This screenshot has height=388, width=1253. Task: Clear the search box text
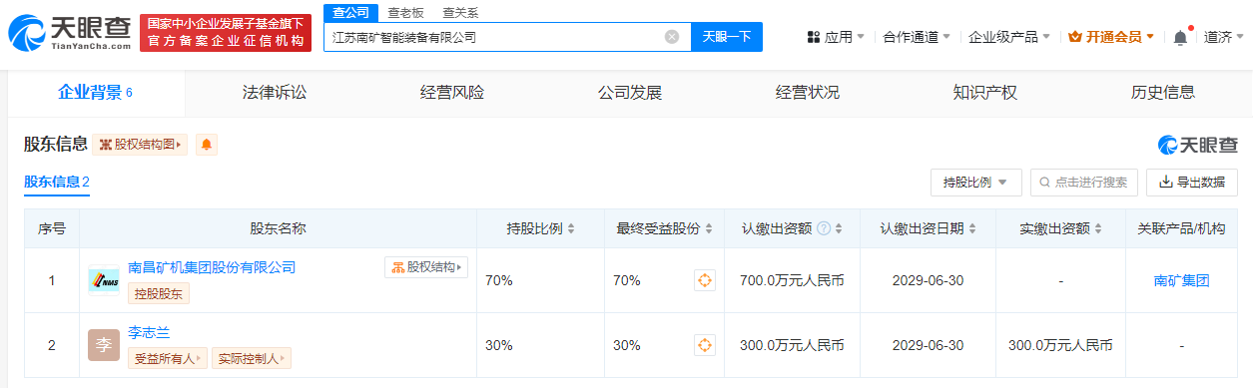click(x=672, y=37)
